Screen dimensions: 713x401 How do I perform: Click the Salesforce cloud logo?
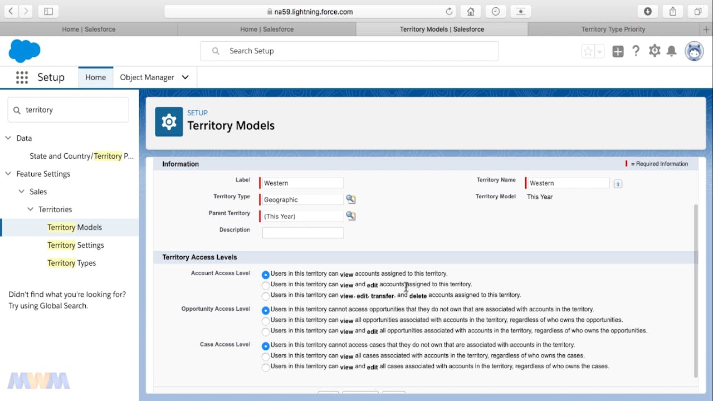click(x=25, y=51)
